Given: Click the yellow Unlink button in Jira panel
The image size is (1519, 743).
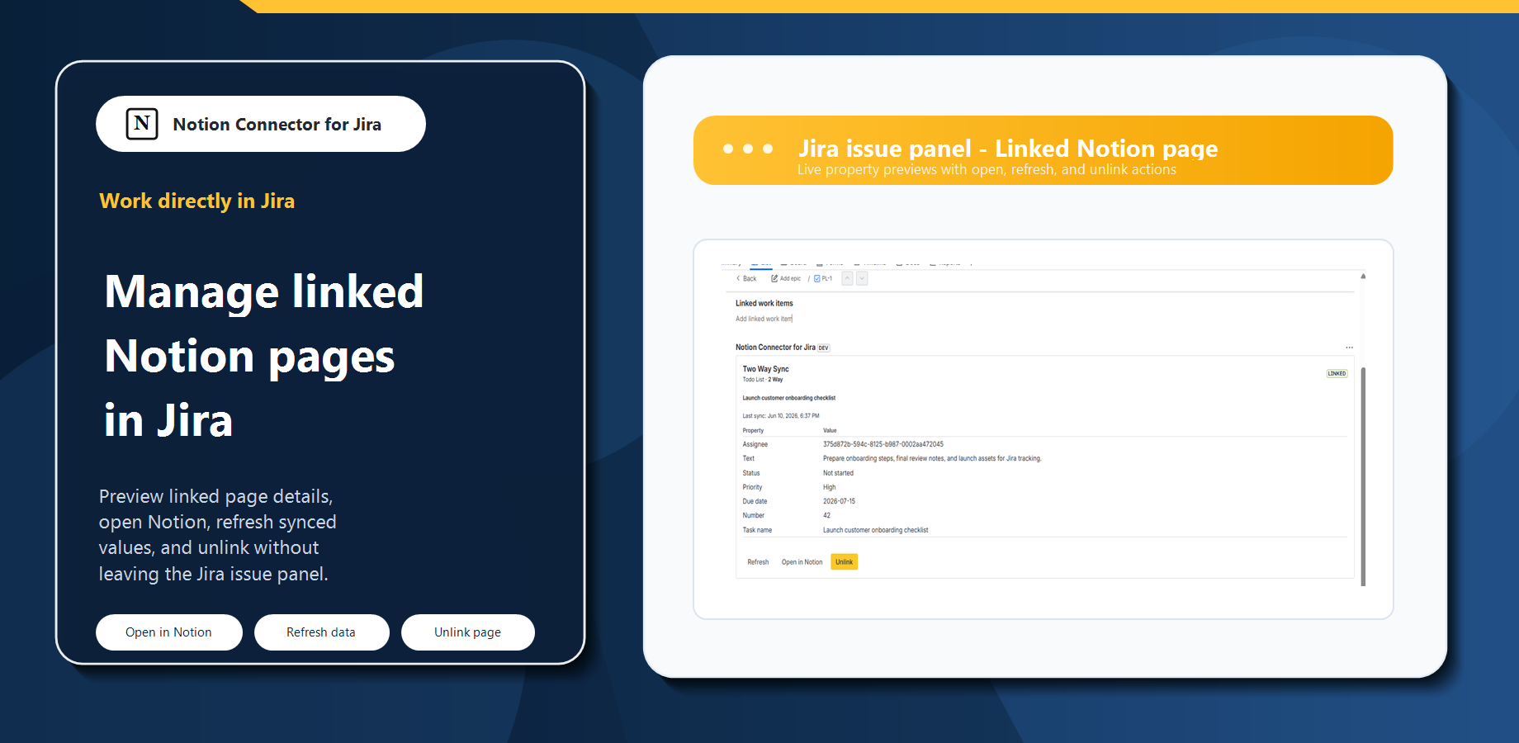Looking at the screenshot, I should coord(844,562).
